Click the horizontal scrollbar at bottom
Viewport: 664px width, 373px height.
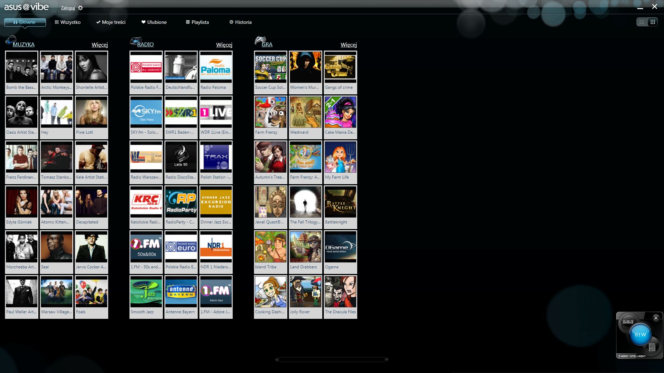[x=332, y=360]
